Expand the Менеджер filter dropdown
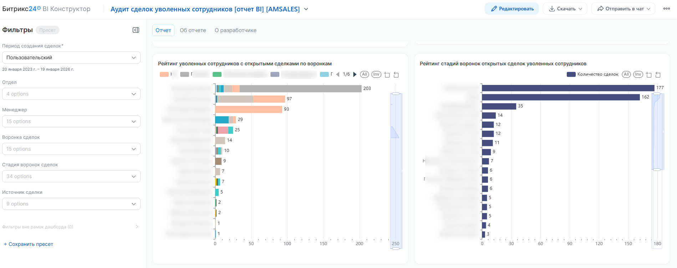Viewport: 677px width, 268px height. [x=71, y=121]
